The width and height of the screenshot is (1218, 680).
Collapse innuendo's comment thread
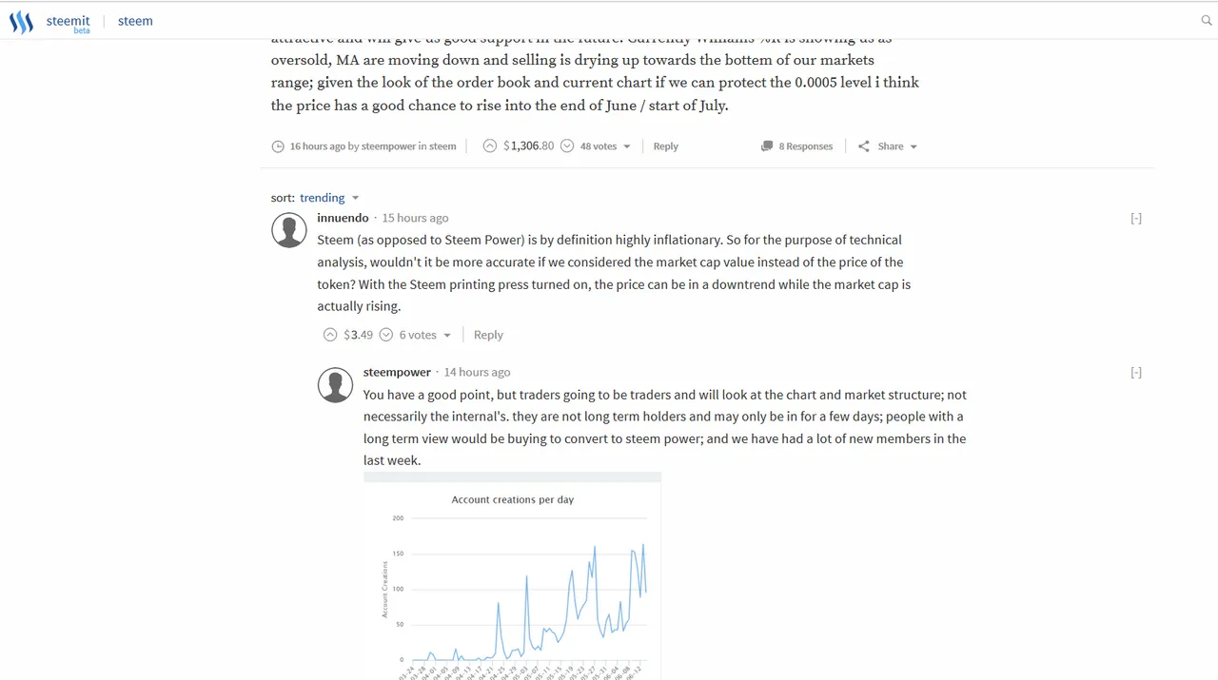(x=1136, y=219)
